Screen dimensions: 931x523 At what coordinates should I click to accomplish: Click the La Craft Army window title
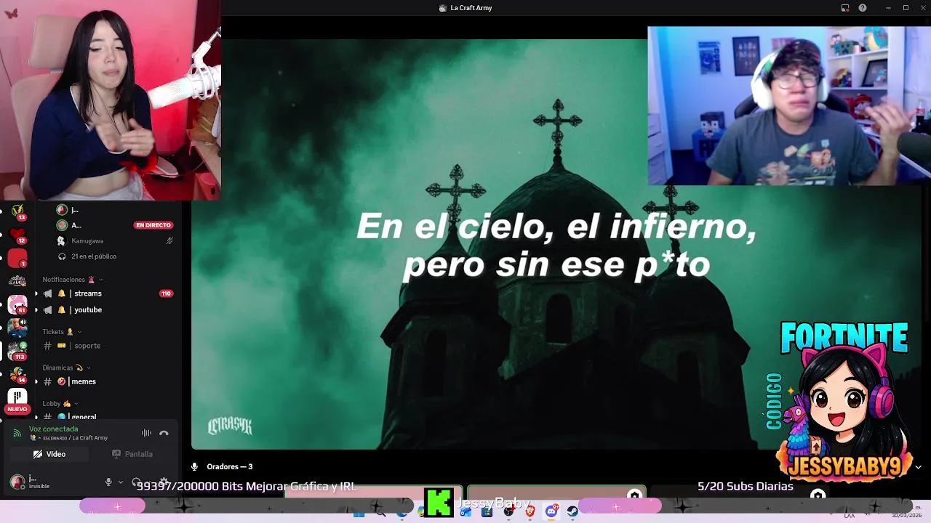[471, 8]
